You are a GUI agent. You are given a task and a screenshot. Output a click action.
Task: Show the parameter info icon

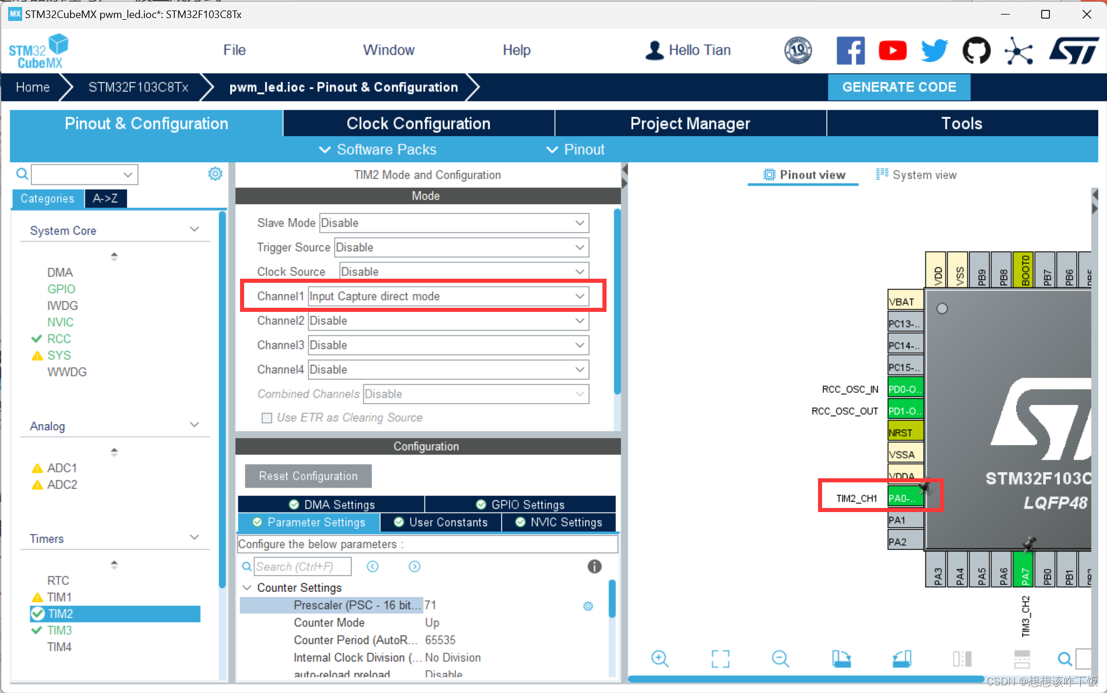[x=594, y=566]
